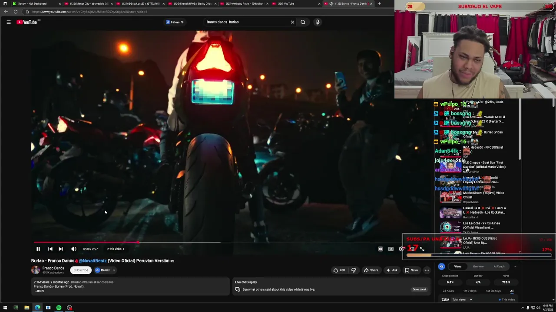Viewport: 556px width, 312px height.
Task: Open Windows Start menu
Action: (5, 308)
